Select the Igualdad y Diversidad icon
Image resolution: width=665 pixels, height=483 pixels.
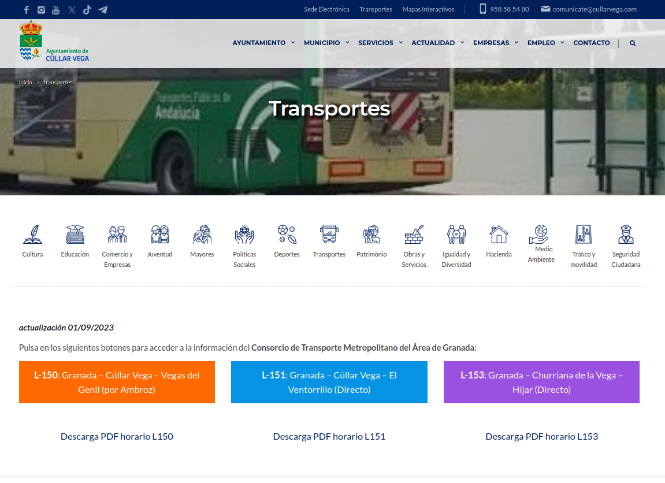pos(456,235)
